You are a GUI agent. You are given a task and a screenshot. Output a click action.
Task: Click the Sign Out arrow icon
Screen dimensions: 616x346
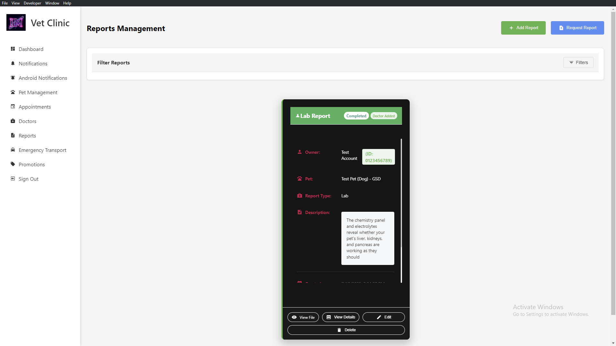[13, 178]
